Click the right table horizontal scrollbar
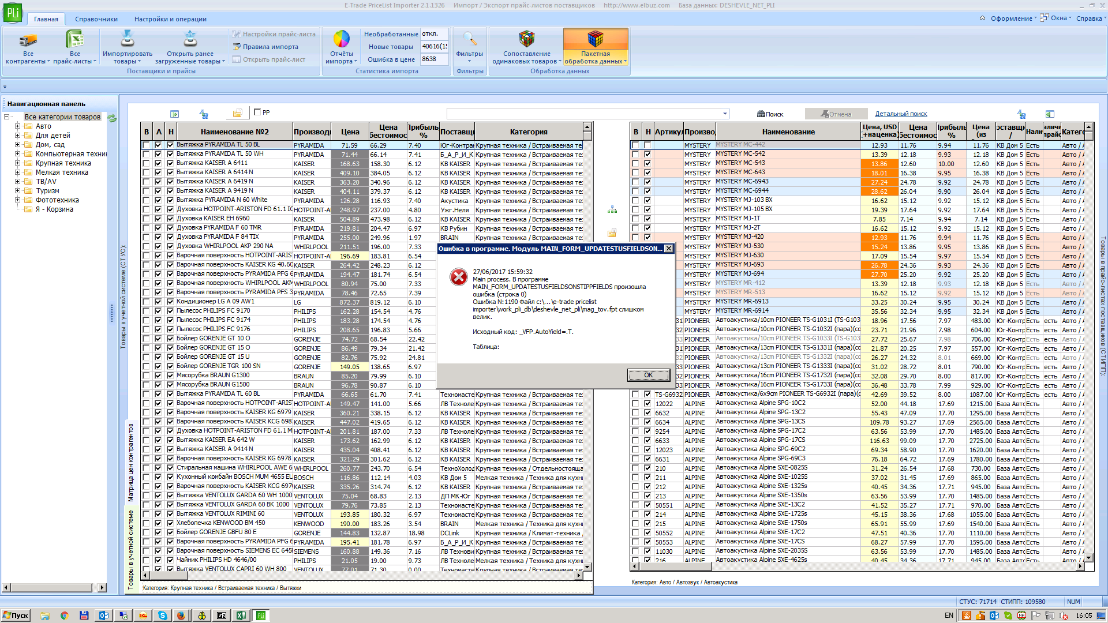Screen dimensions: 1108x623 point(856,567)
